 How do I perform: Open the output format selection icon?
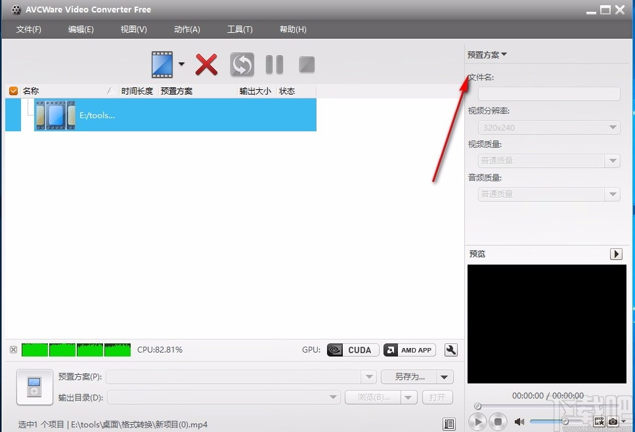click(x=161, y=64)
